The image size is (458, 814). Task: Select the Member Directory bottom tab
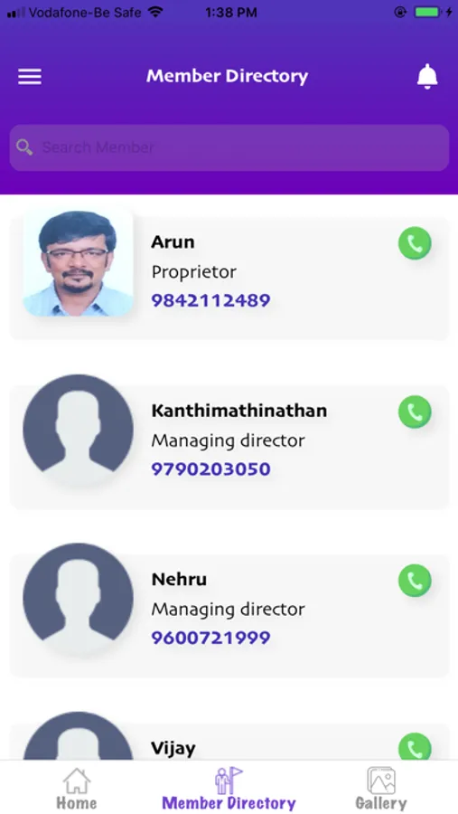coord(229,789)
